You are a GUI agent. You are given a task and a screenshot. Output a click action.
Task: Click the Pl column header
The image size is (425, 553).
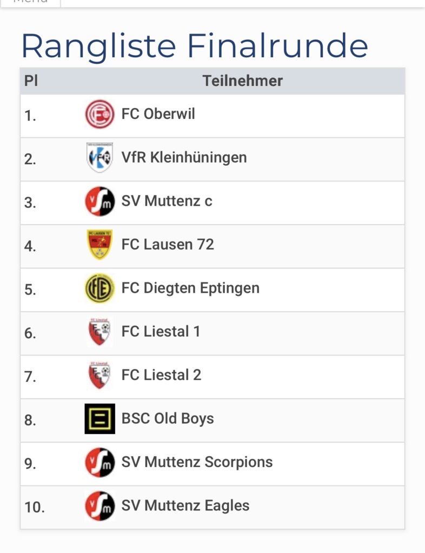pos(31,81)
